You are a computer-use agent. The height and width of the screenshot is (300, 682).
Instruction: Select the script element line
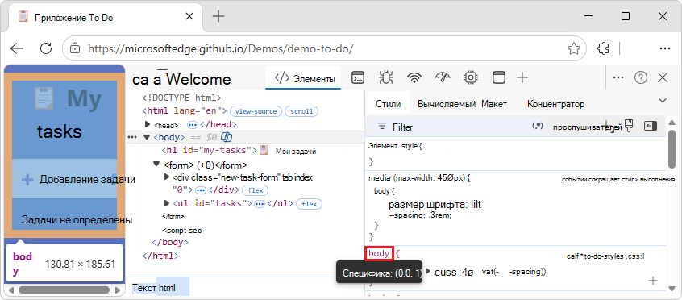[182, 231]
